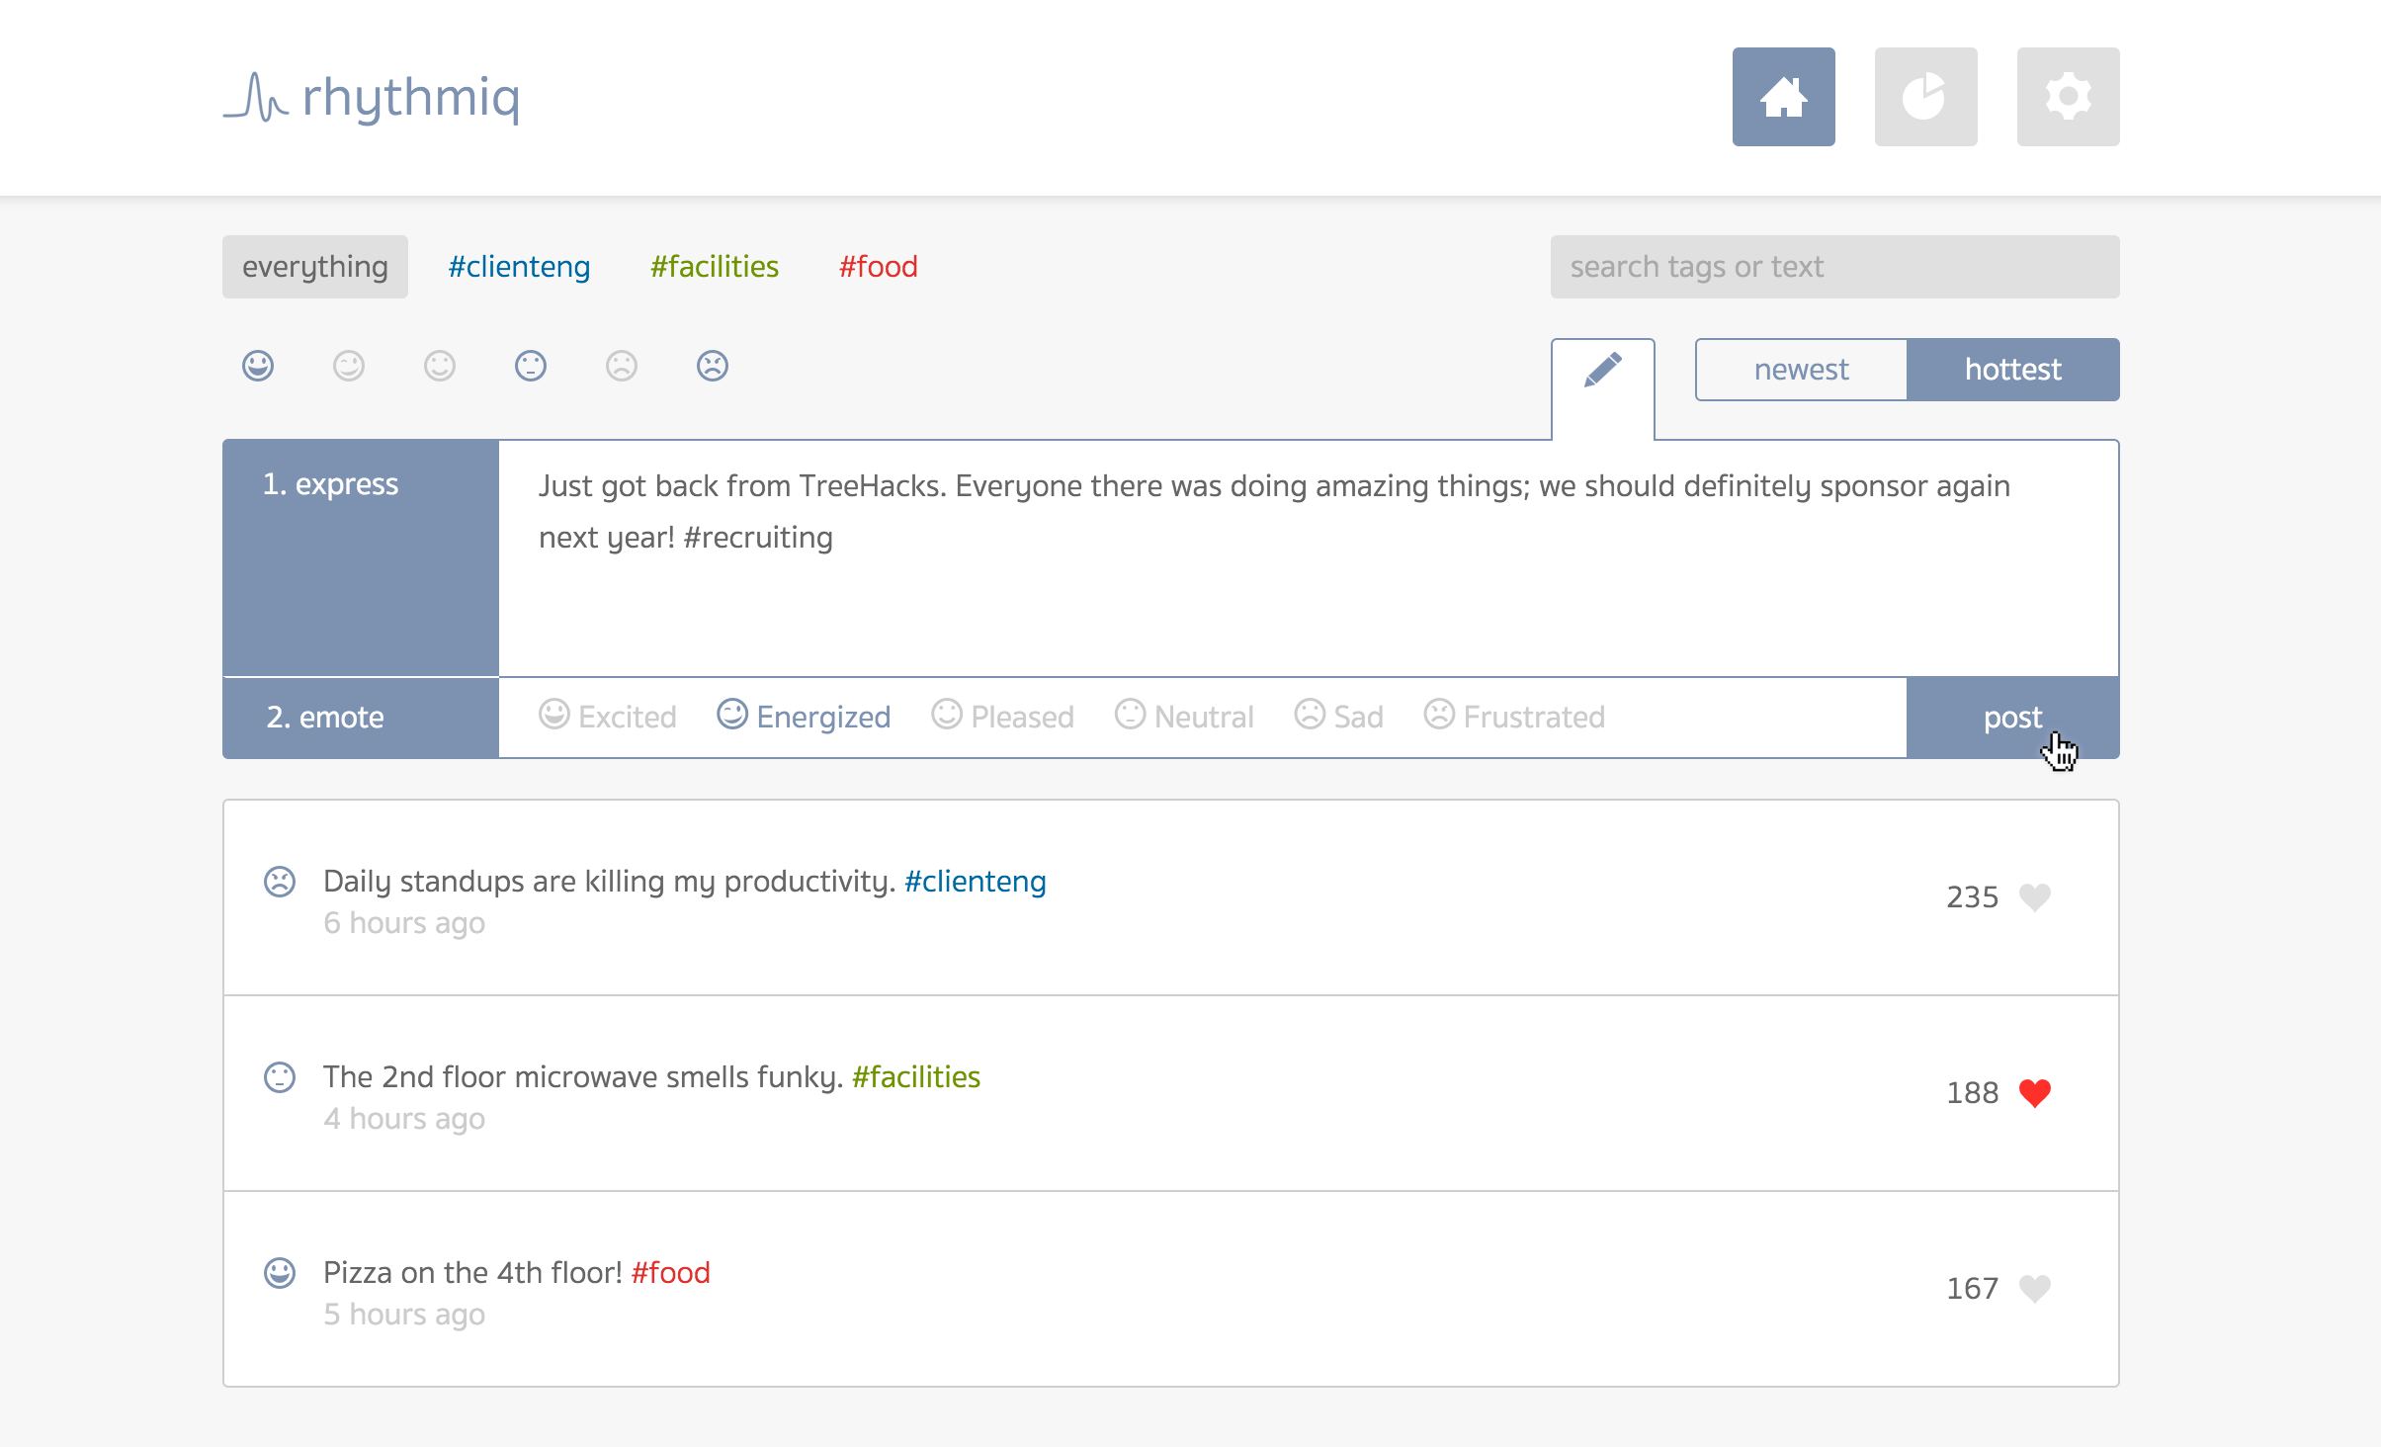Go to the home page icon
Image resolution: width=2381 pixels, height=1447 pixels.
click(1783, 97)
